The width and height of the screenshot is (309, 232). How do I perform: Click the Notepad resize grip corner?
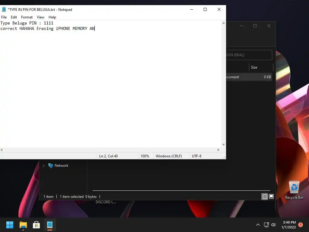[x=224, y=157]
